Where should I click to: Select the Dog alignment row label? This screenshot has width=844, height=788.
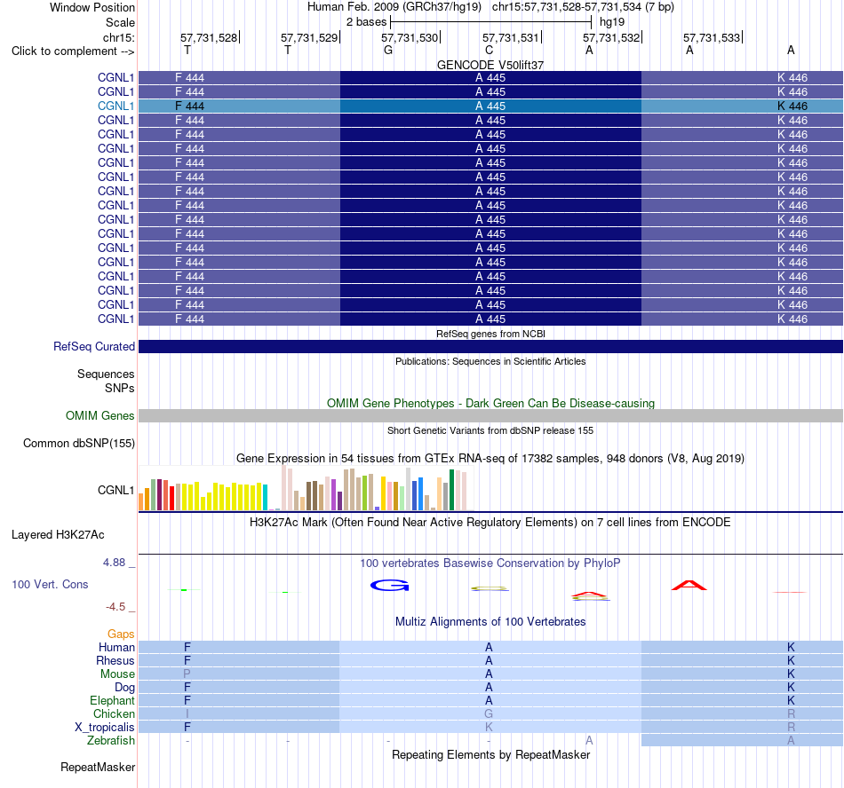pos(124,687)
